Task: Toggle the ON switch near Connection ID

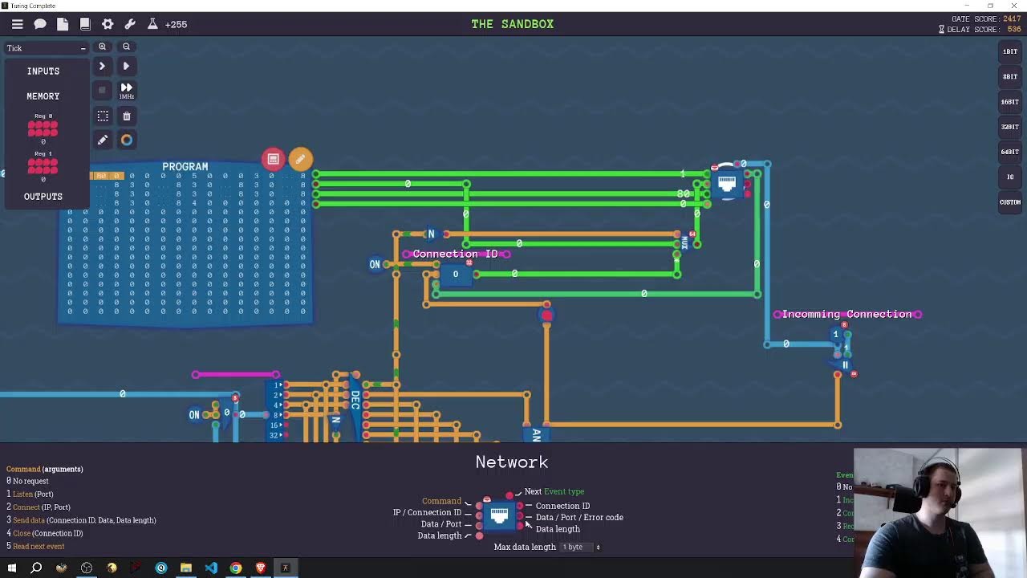Action: click(x=375, y=264)
